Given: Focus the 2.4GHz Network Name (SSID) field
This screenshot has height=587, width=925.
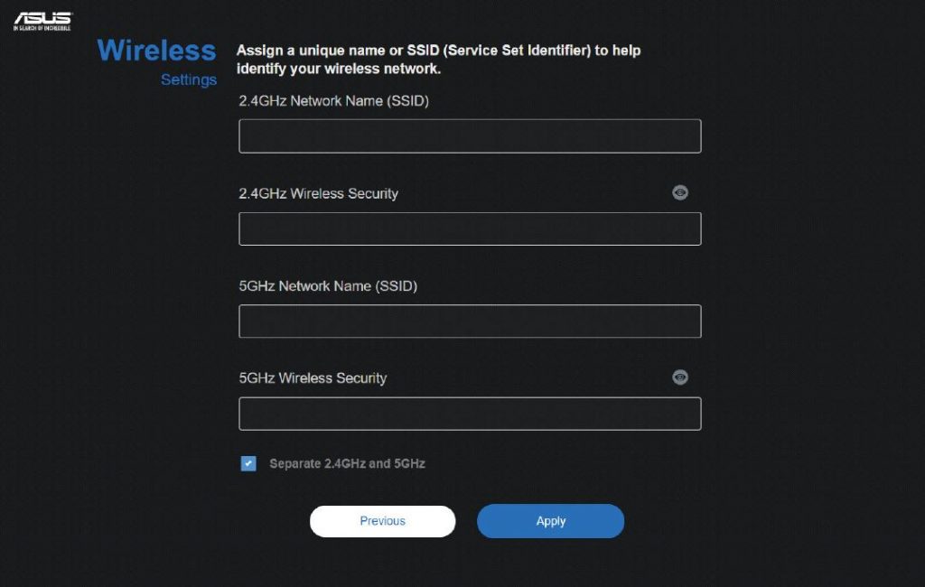Looking at the screenshot, I should pyautogui.click(x=470, y=136).
